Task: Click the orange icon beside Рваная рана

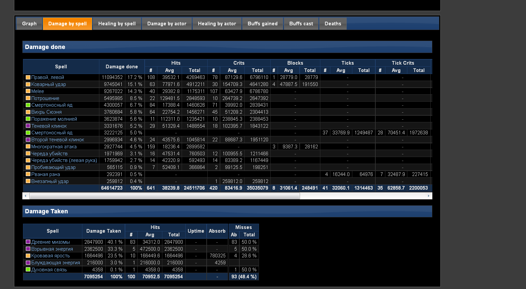Action: coord(28,174)
